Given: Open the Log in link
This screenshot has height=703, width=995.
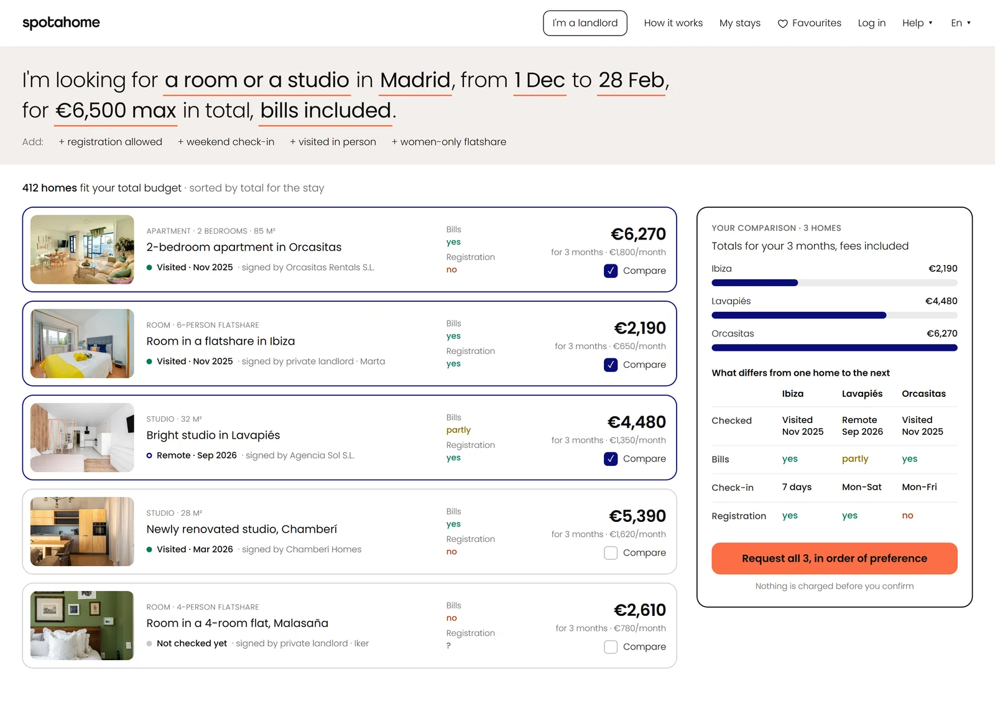Looking at the screenshot, I should (x=871, y=23).
